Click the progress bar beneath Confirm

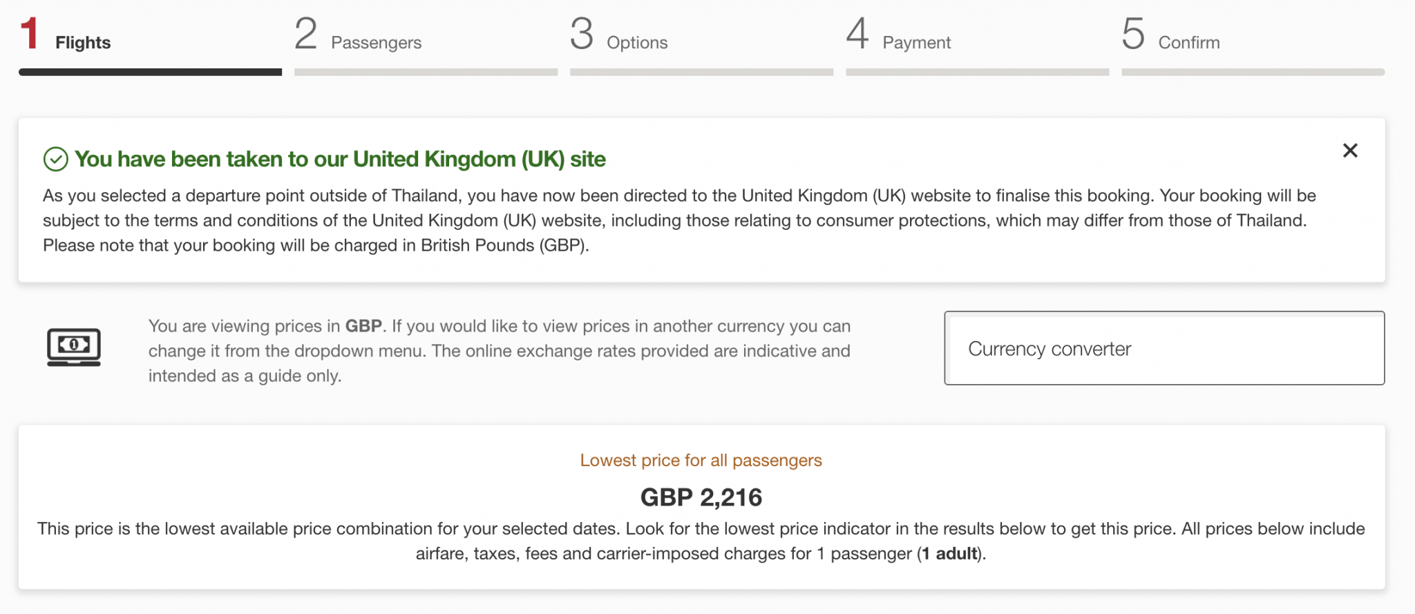(x=1253, y=72)
